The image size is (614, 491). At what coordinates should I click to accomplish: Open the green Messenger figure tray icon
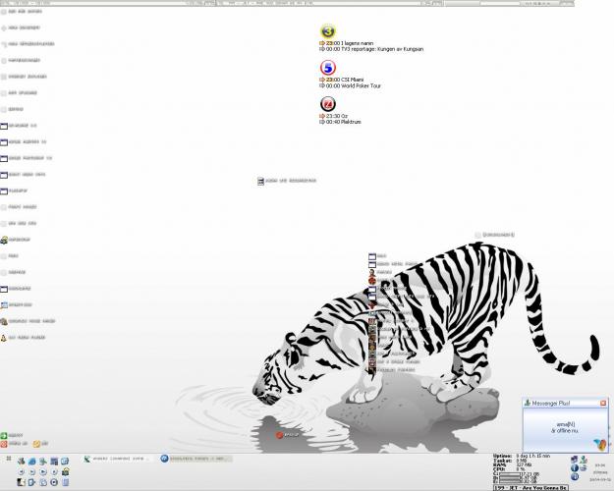(x=584, y=460)
